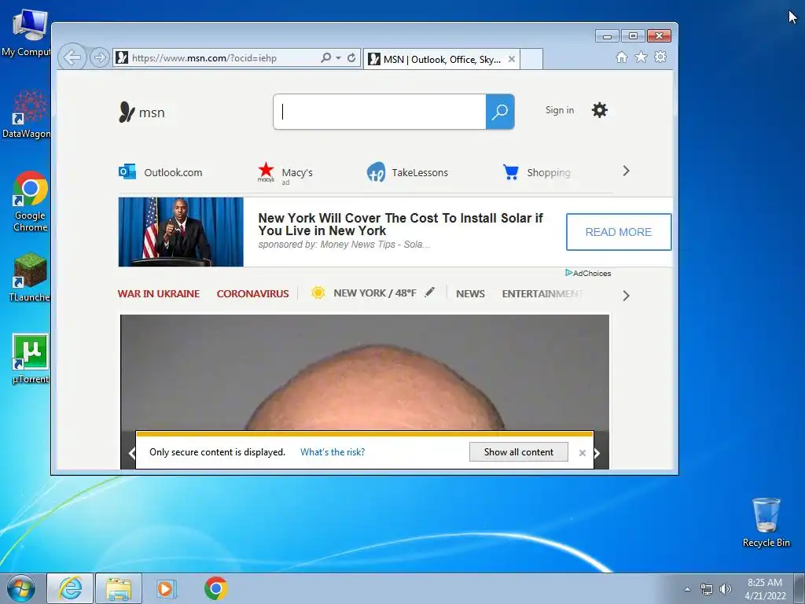Open the Windows Start button
The image size is (805, 604).
(x=21, y=588)
